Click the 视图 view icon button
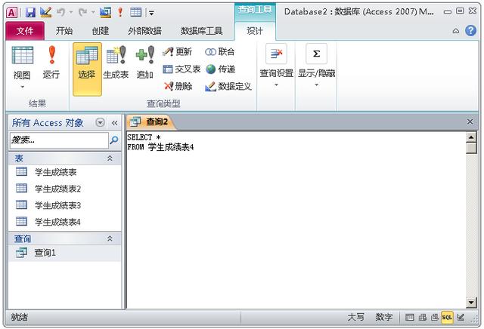Screen dimensions: 484x329 22,56
